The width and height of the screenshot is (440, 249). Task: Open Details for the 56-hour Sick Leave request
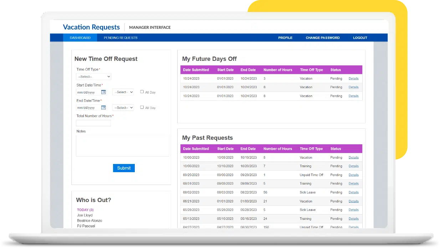353,192
